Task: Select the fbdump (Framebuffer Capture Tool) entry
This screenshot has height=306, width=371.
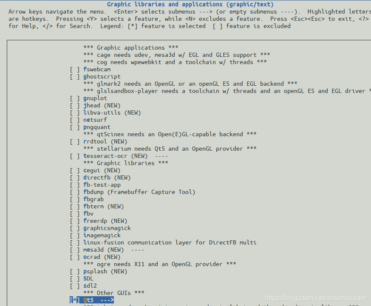Action: 139,192
